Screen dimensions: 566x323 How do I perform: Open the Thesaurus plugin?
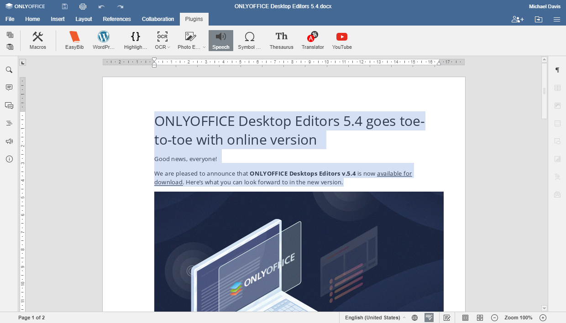(x=282, y=41)
